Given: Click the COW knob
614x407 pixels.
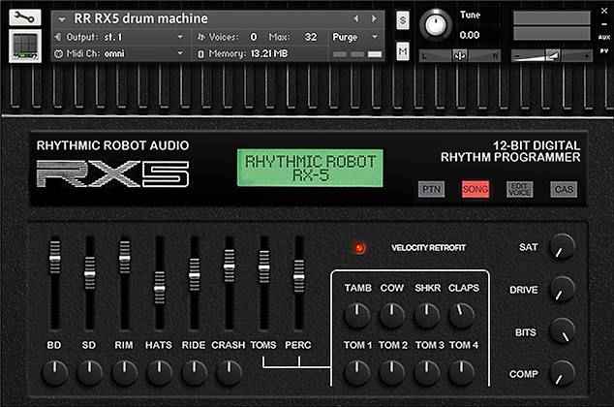Looking at the screenshot, I should coord(392,316).
